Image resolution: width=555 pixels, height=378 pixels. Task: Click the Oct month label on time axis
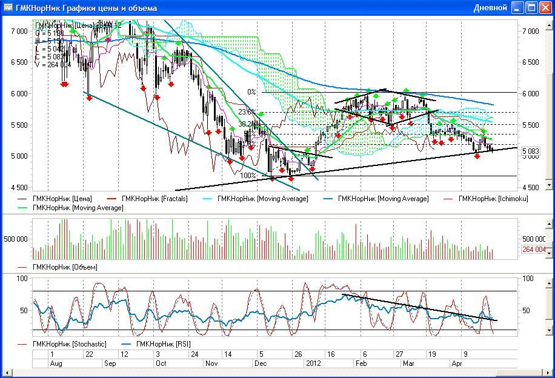(161, 363)
